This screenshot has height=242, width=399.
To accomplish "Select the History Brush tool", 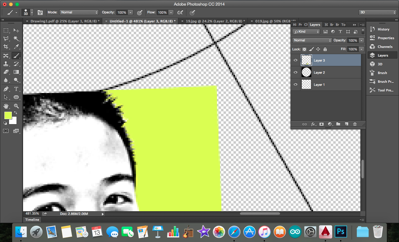I will (16, 64).
